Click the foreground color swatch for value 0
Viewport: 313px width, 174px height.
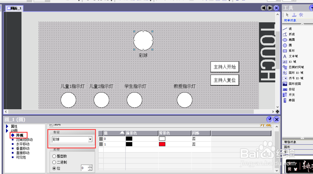coord(129,139)
